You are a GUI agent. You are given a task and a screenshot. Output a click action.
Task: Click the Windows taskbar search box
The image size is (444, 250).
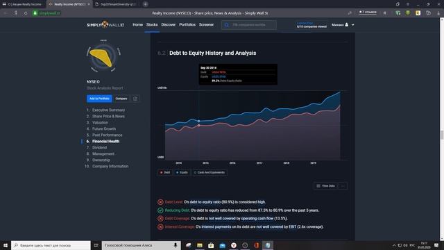(x=51, y=245)
